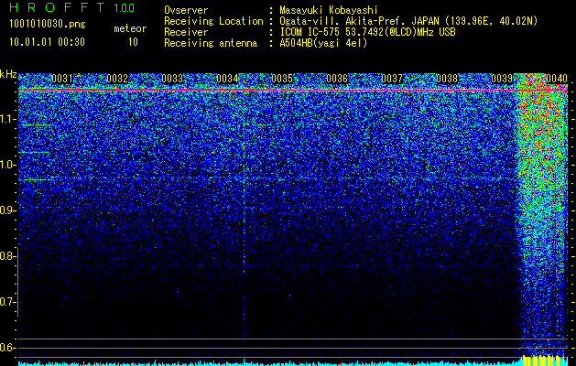Click the 0035 time marker

coord(282,79)
